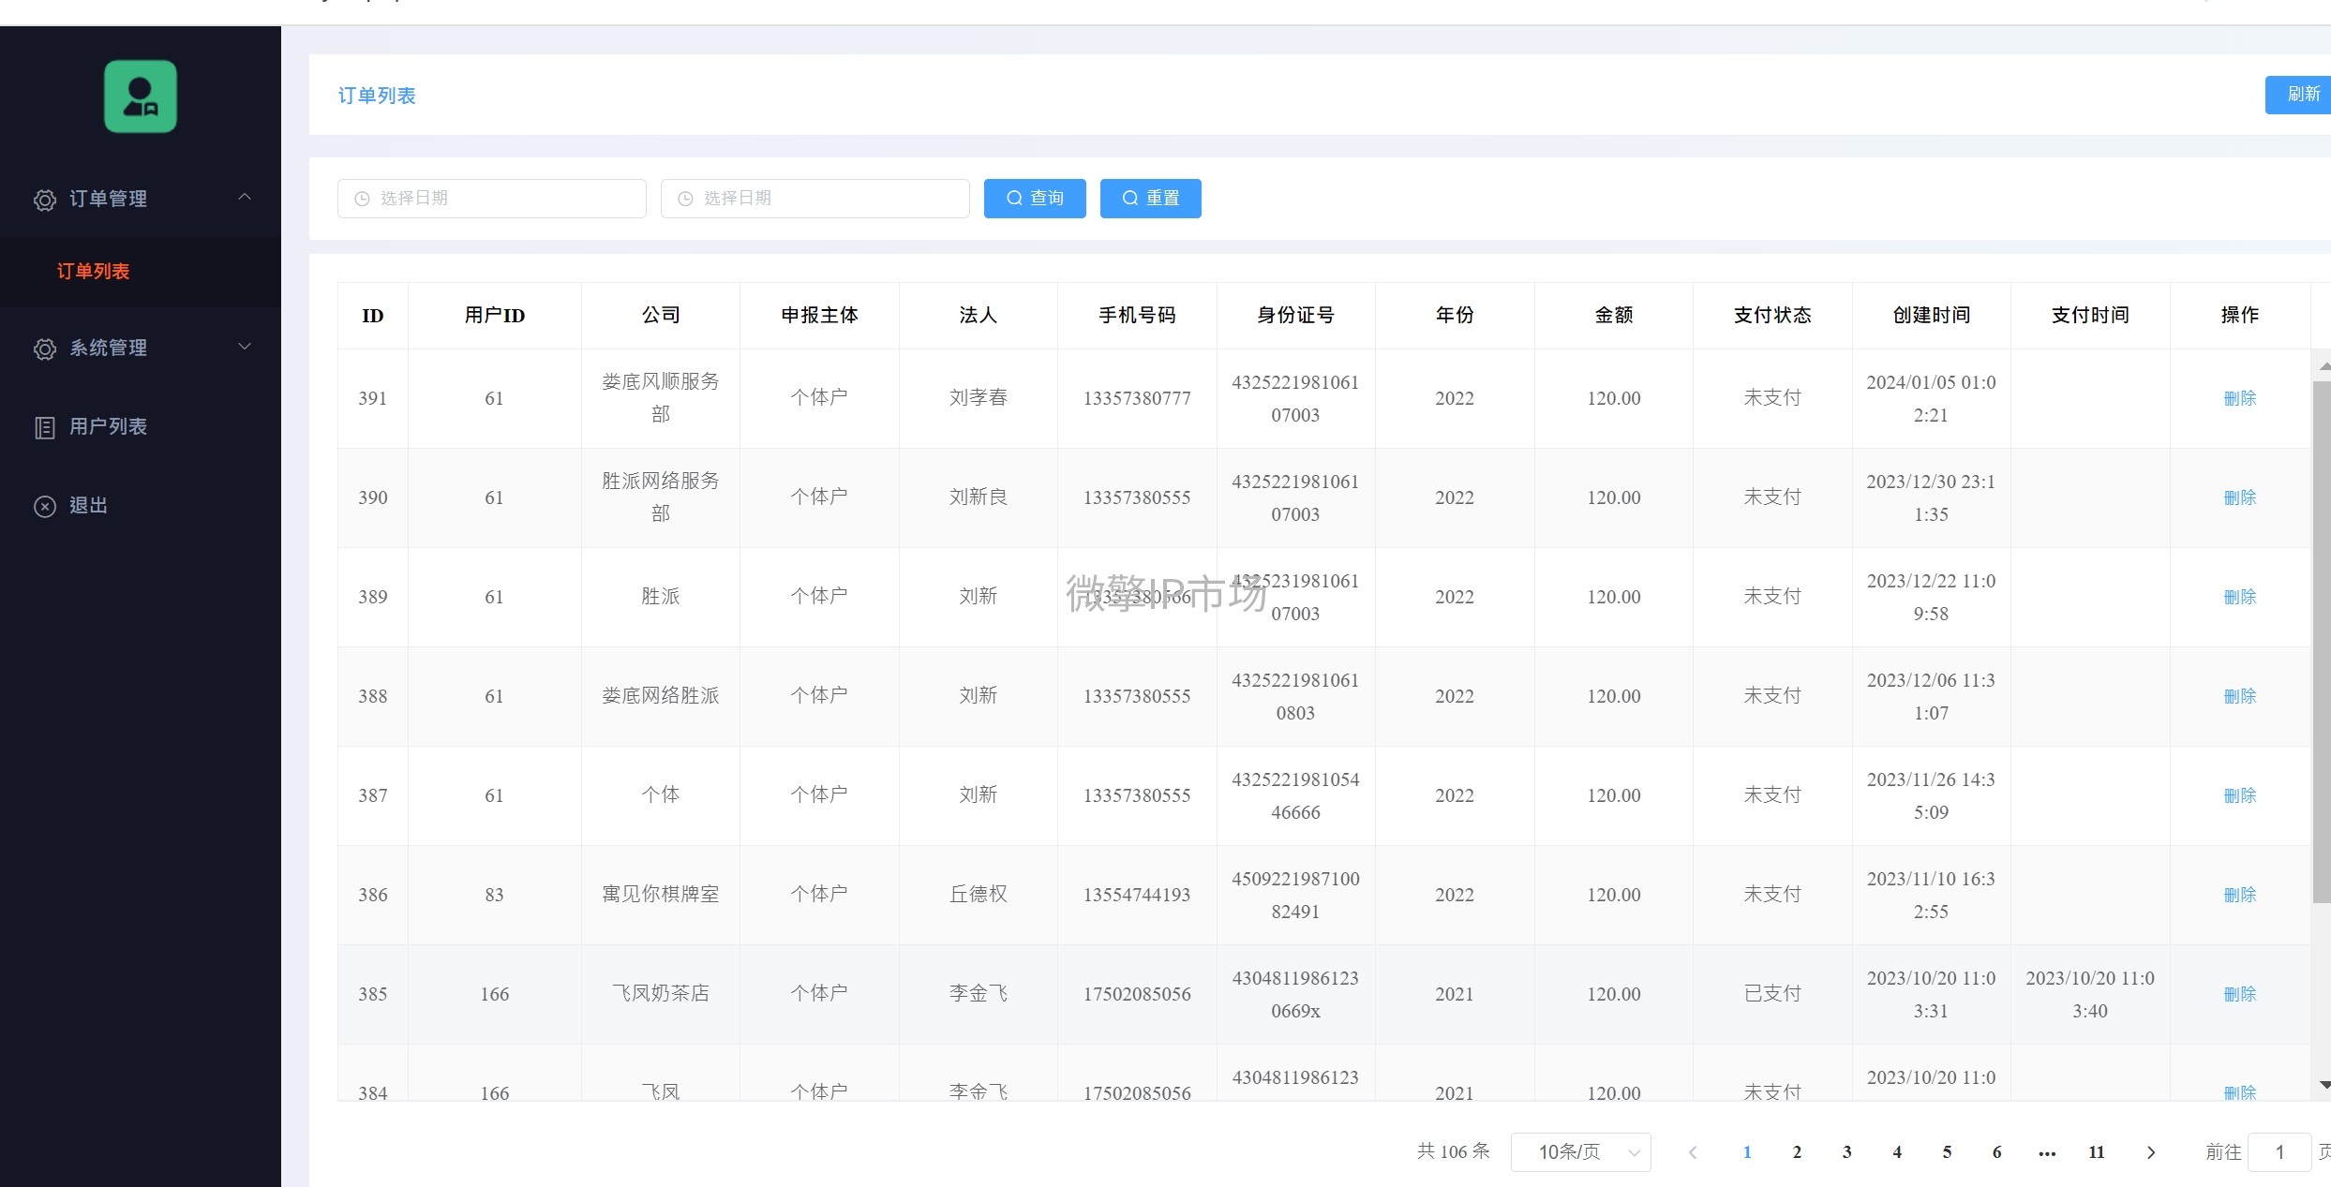Click the 申报主体 column header
Screen dimensions: 2331x1187
click(819, 315)
